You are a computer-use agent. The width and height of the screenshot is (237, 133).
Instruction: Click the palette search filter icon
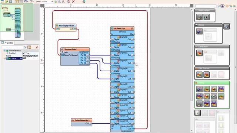click(x=218, y=6)
